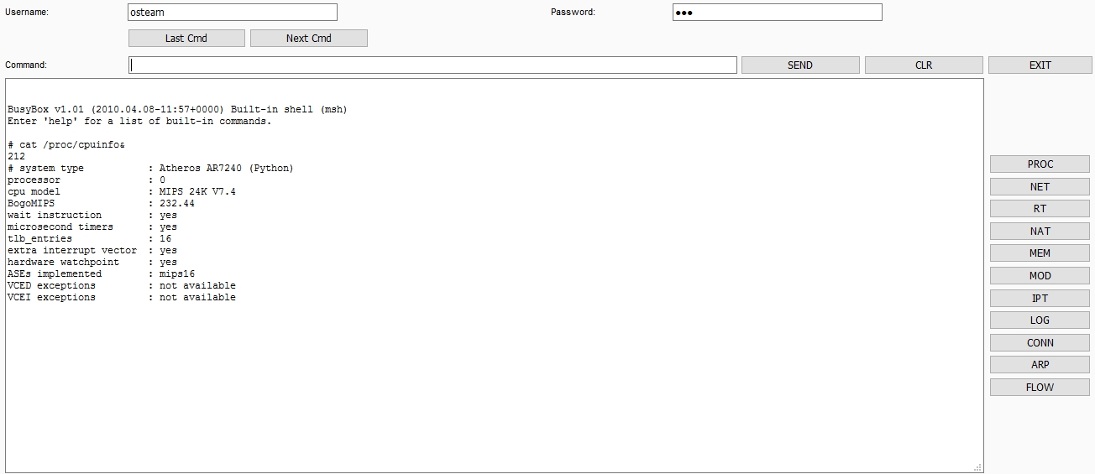Click the terminal output resize handle
Image resolution: width=1095 pixels, height=474 pixels.
click(x=977, y=467)
